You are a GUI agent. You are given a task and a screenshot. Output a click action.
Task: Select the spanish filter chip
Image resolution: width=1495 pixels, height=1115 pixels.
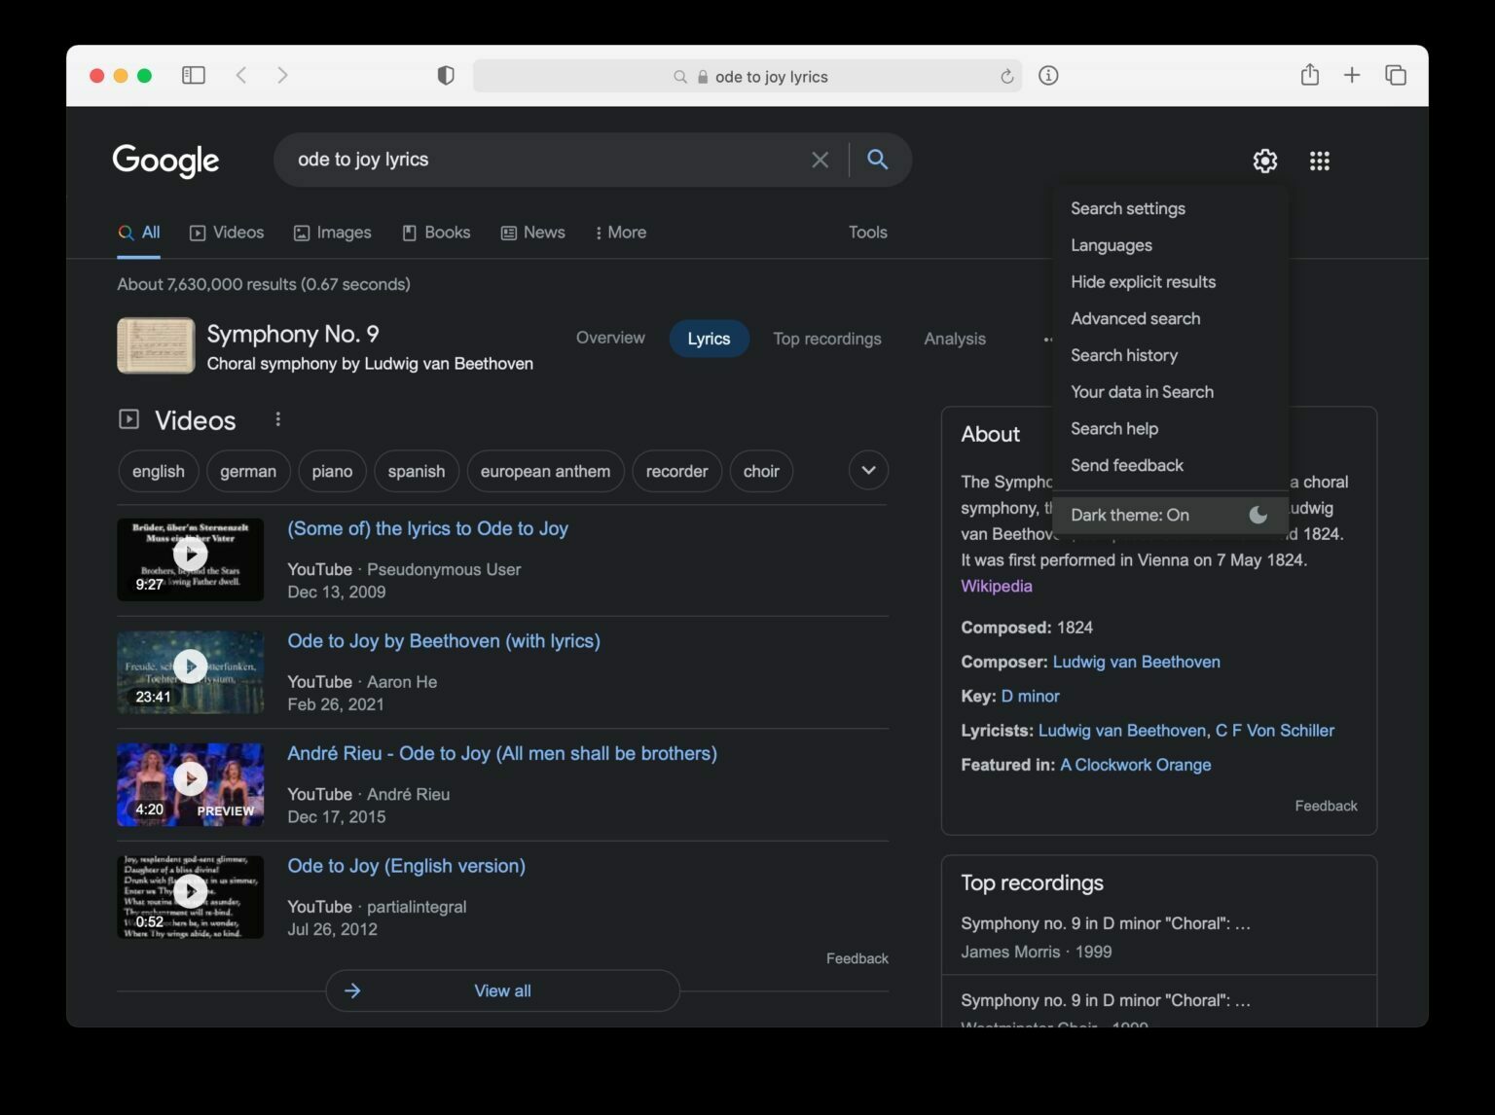pyautogui.click(x=416, y=471)
